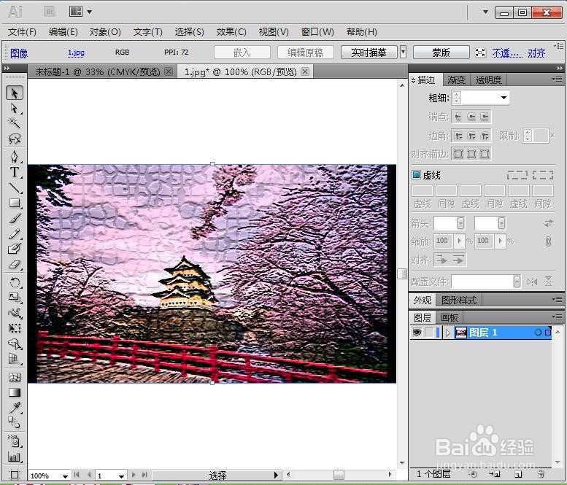Open the 效果(C) menu
The width and height of the screenshot is (567, 485).
(x=231, y=32)
